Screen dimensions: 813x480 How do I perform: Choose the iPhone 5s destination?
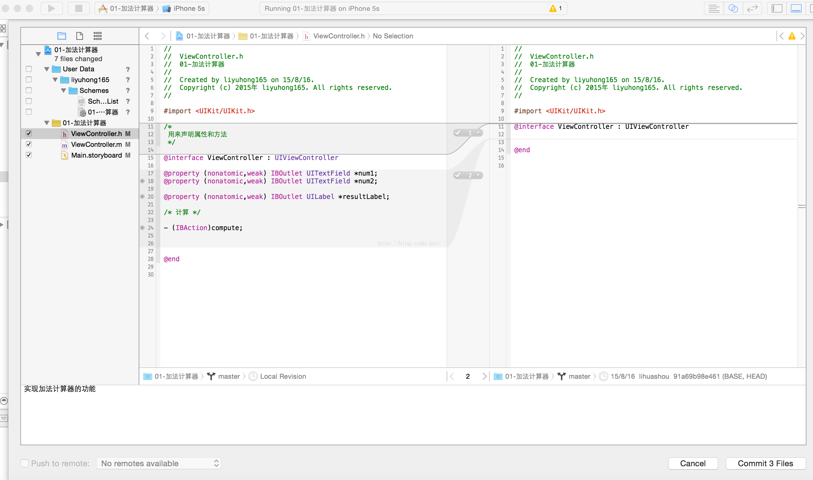184,8
